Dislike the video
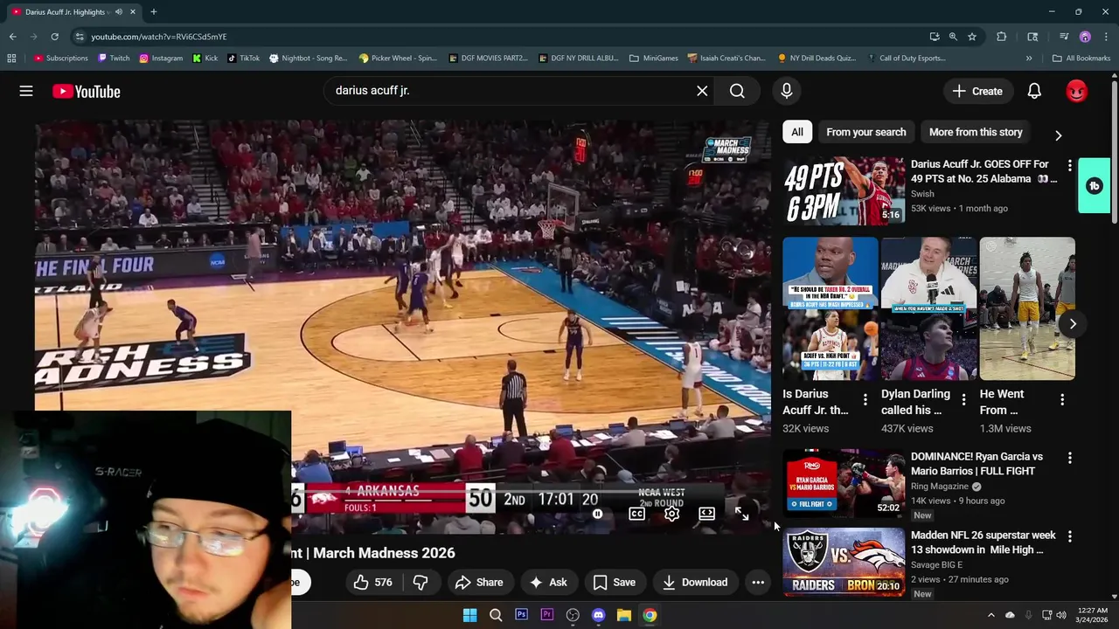Screen dimensions: 1119x629 420,583
